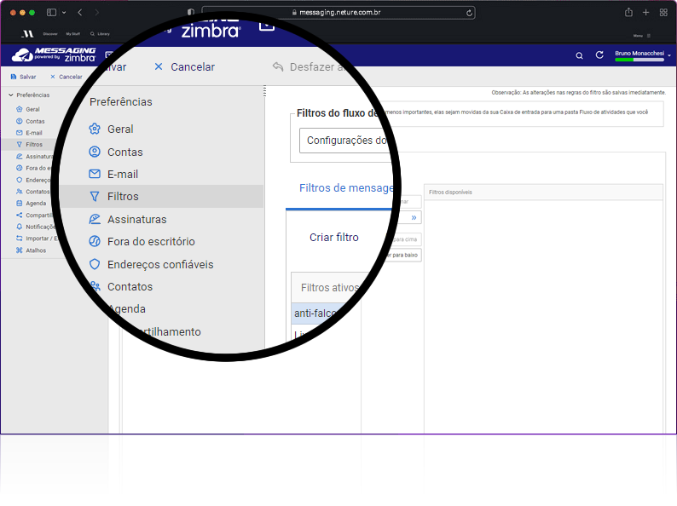Screen dimensions: 677x506
Task: Switch to the Filtros de mensagens tab
Action: point(346,188)
